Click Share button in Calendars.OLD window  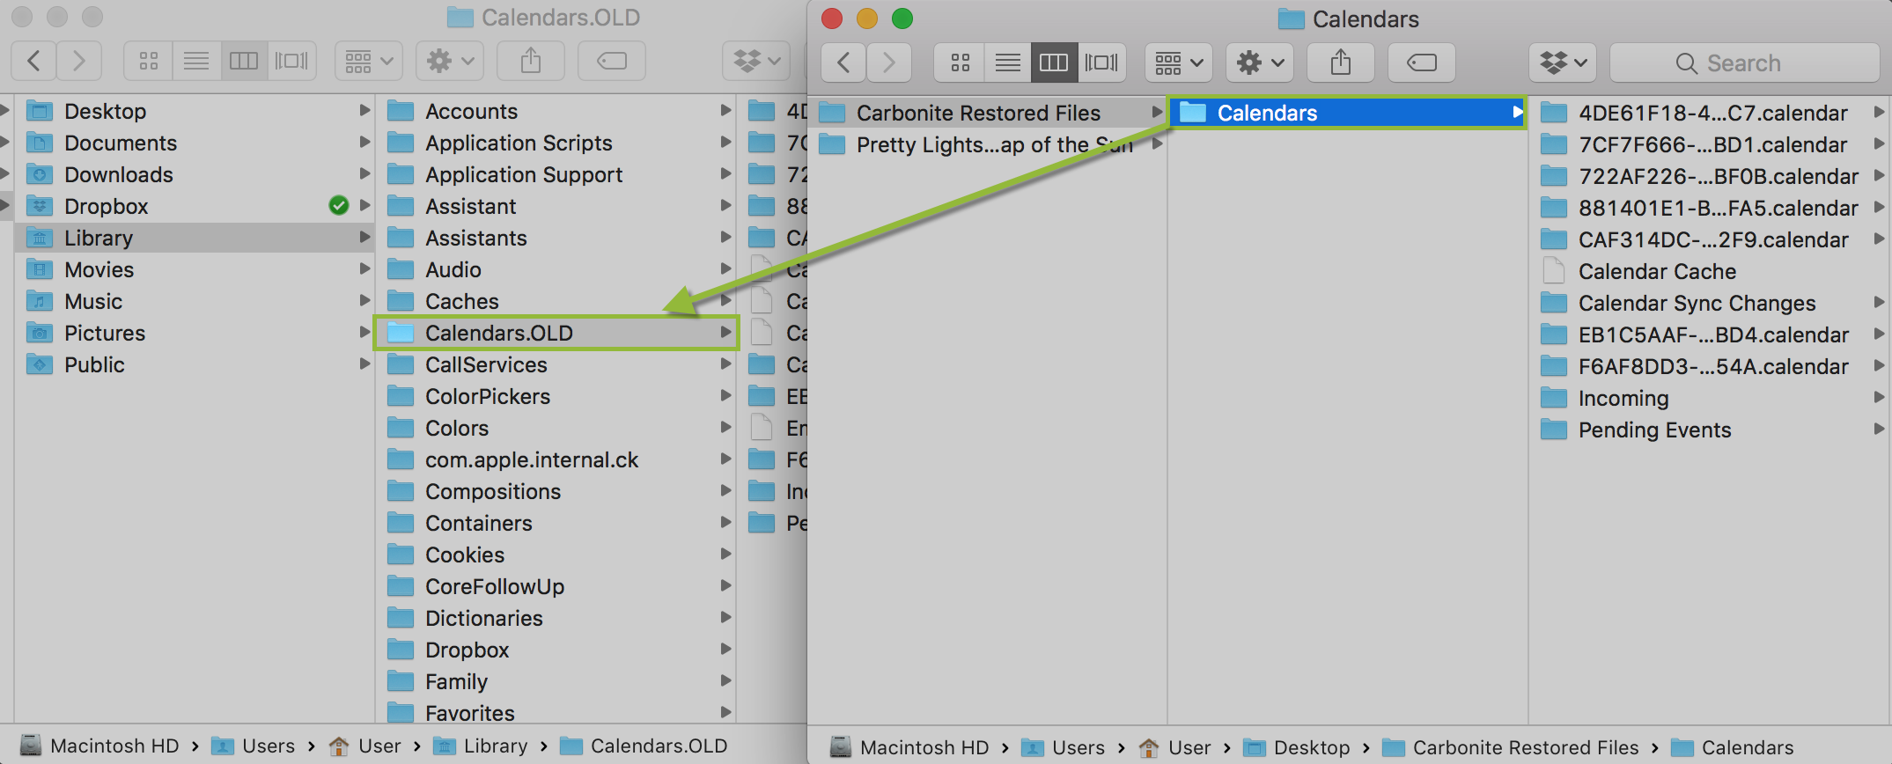point(530,61)
